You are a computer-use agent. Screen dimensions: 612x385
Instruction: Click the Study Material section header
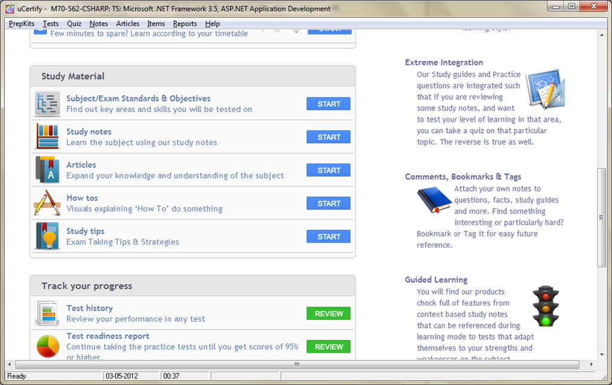click(x=193, y=76)
